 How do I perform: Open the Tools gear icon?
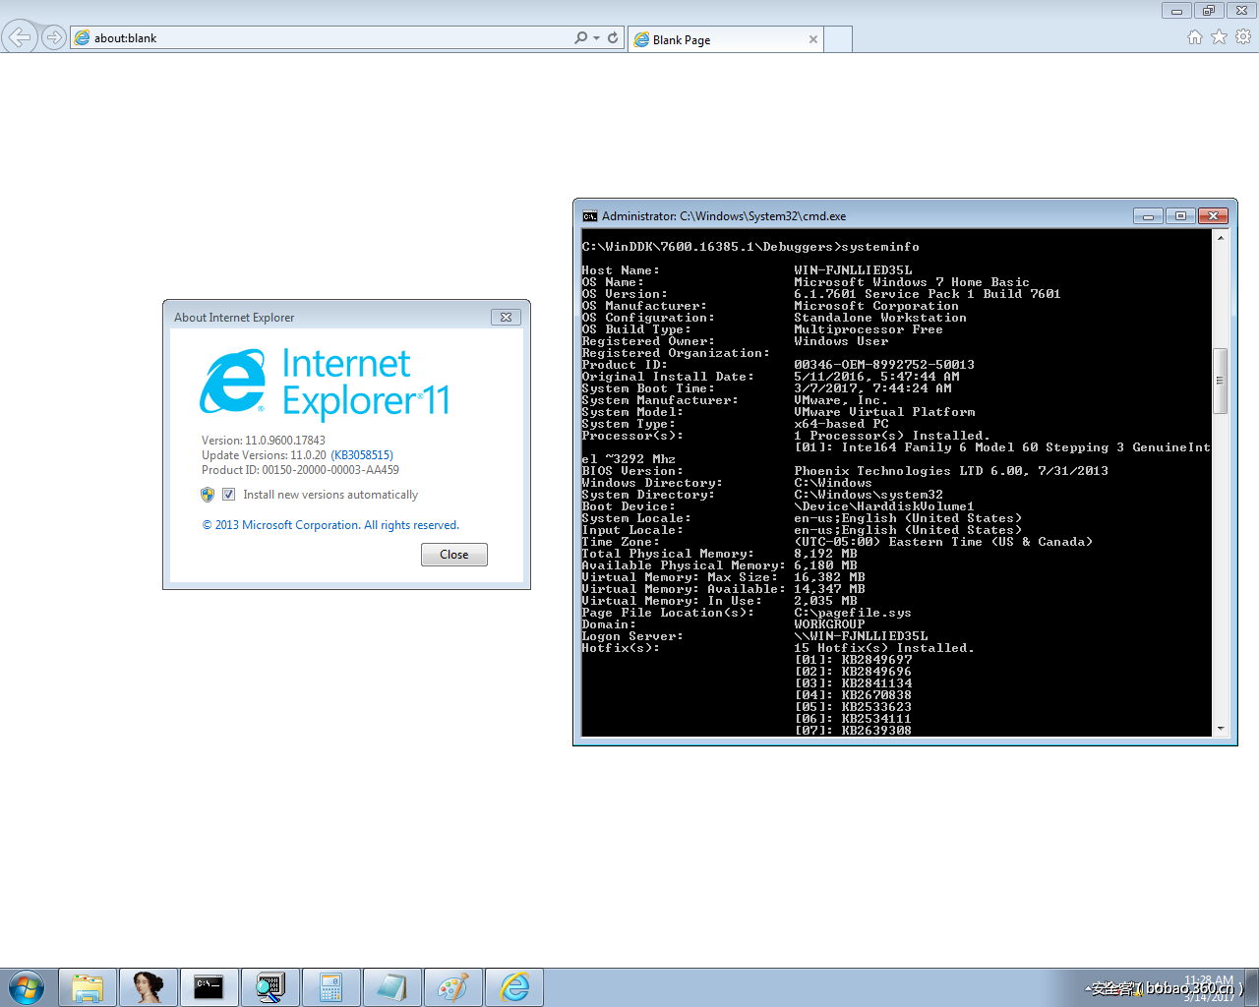tap(1243, 36)
